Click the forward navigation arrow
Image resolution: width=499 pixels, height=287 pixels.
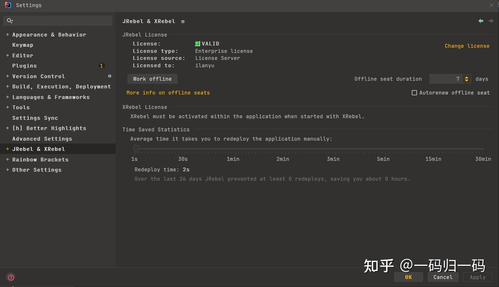[491, 21]
